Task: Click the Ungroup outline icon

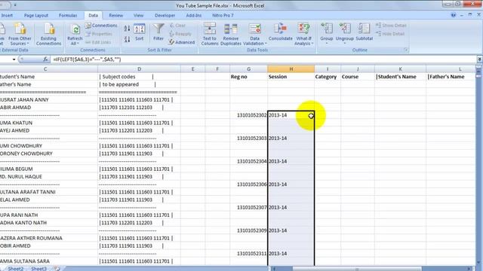Action: (x=345, y=33)
